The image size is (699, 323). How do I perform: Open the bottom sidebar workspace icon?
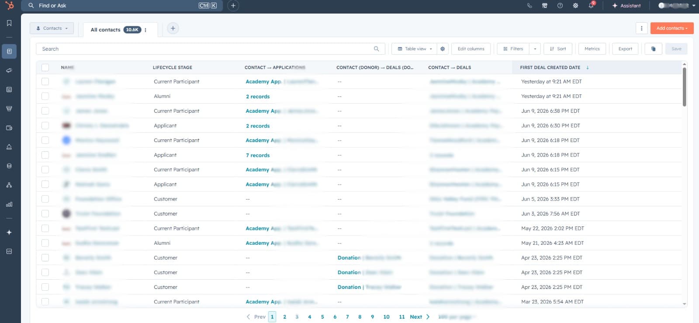tap(9, 251)
